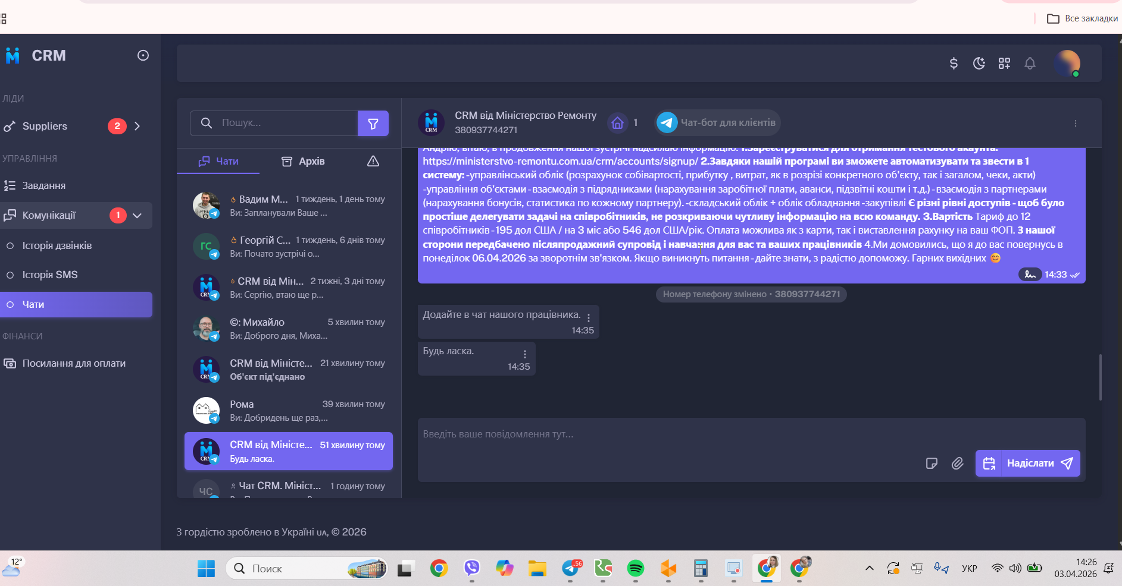Select Чати in the sidebar
Image resolution: width=1122 pixels, height=586 pixels.
click(76, 304)
